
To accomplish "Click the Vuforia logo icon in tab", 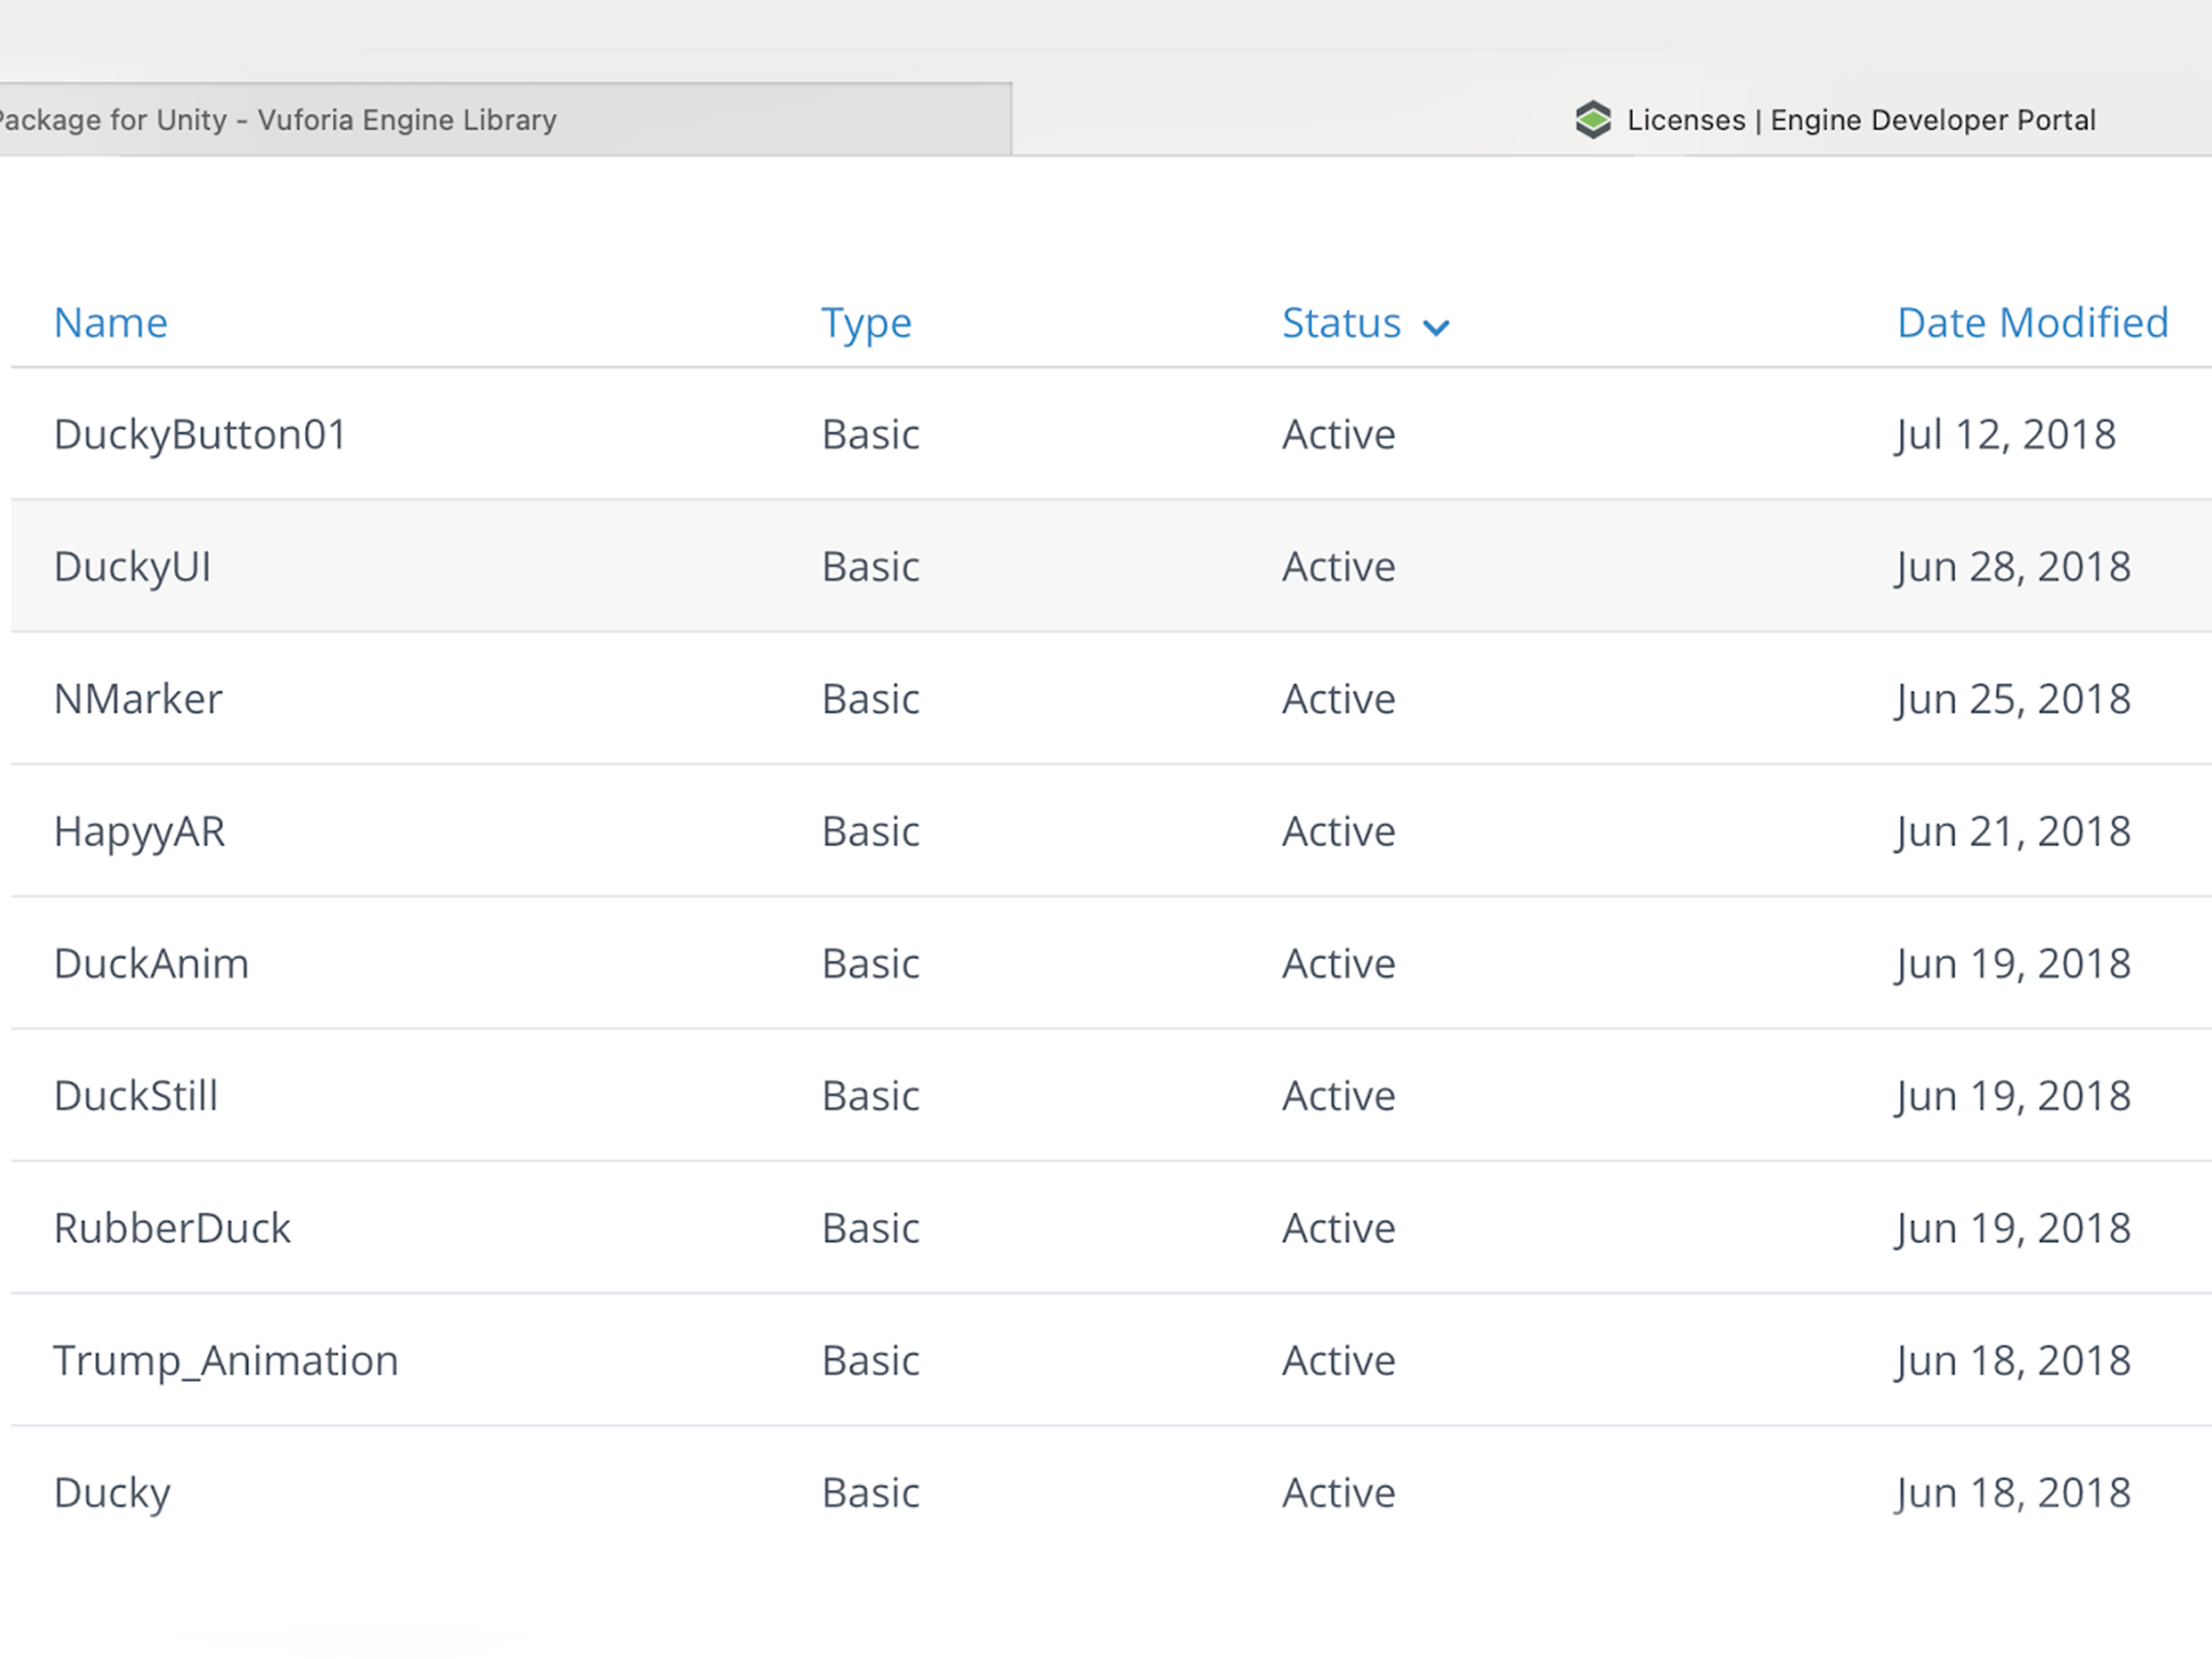I will tap(1592, 120).
